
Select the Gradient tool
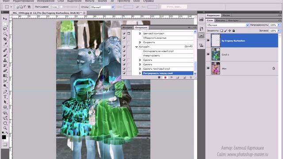(5, 76)
